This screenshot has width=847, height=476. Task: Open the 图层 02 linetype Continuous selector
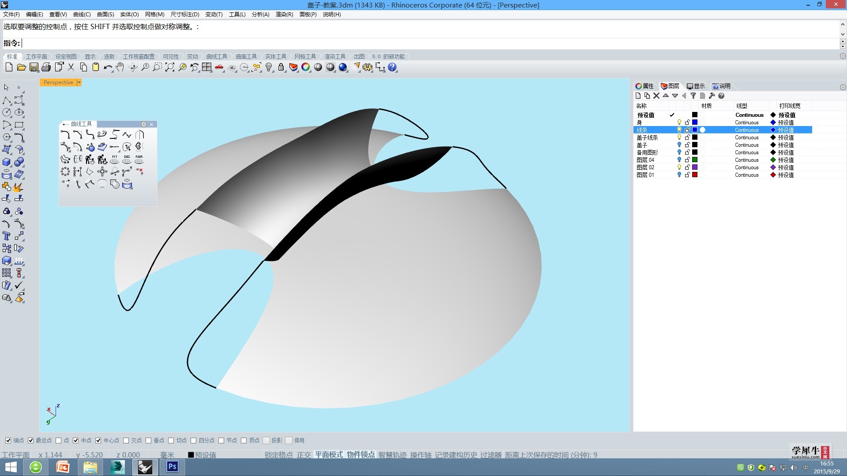pos(746,167)
